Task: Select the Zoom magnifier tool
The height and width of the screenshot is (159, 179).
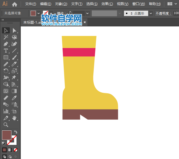Action: [6, 125]
